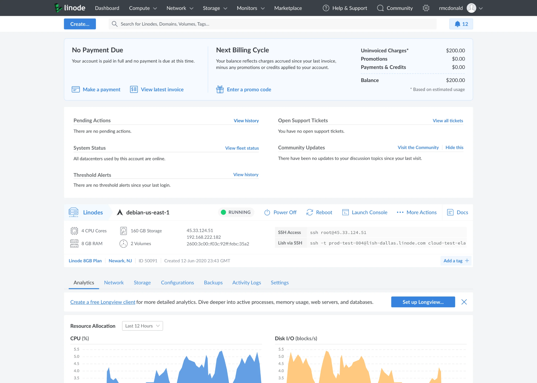Screen dimensions: 537x383
Task: Click the debian-us-east-1 Linode name
Action: click(x=148, y=212)
